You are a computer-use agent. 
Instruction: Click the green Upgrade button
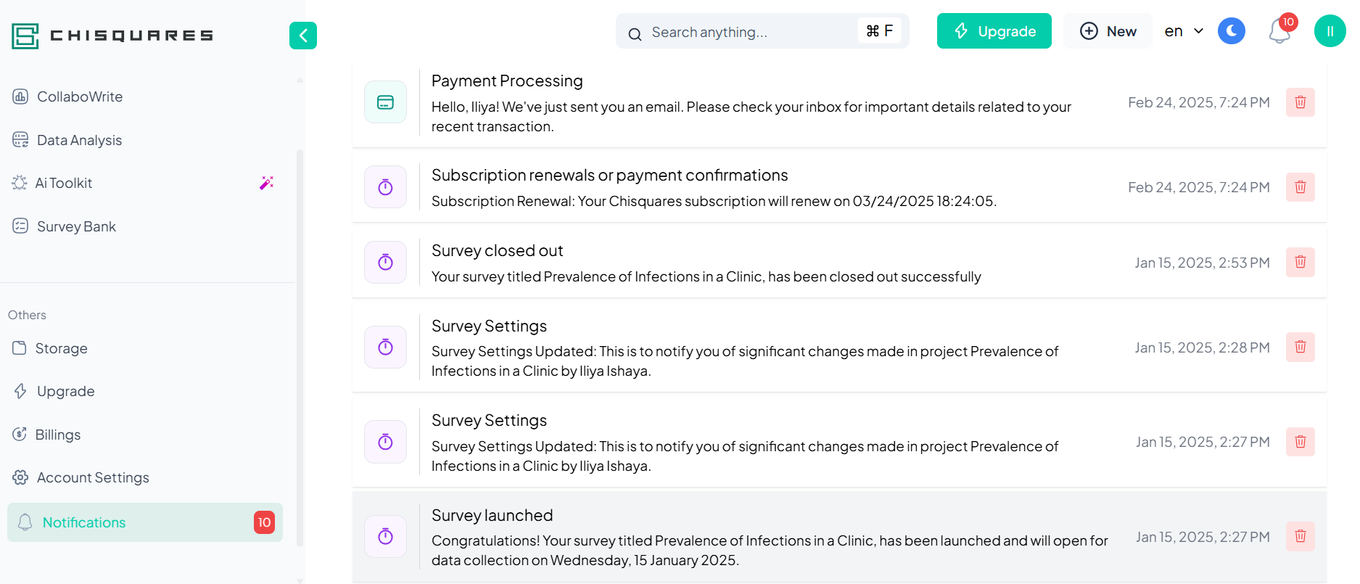click(x=994, y=31)
